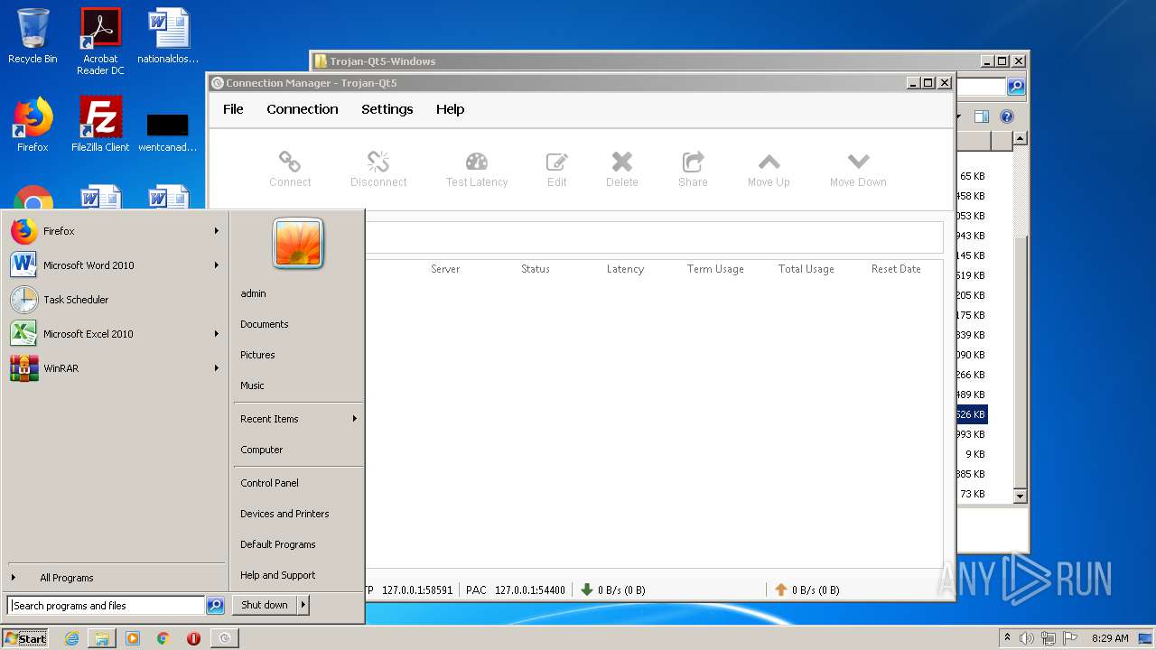Click the Delete toolbar icon
This screenshot has width=1156, height=650.
[x=622, y=169]
